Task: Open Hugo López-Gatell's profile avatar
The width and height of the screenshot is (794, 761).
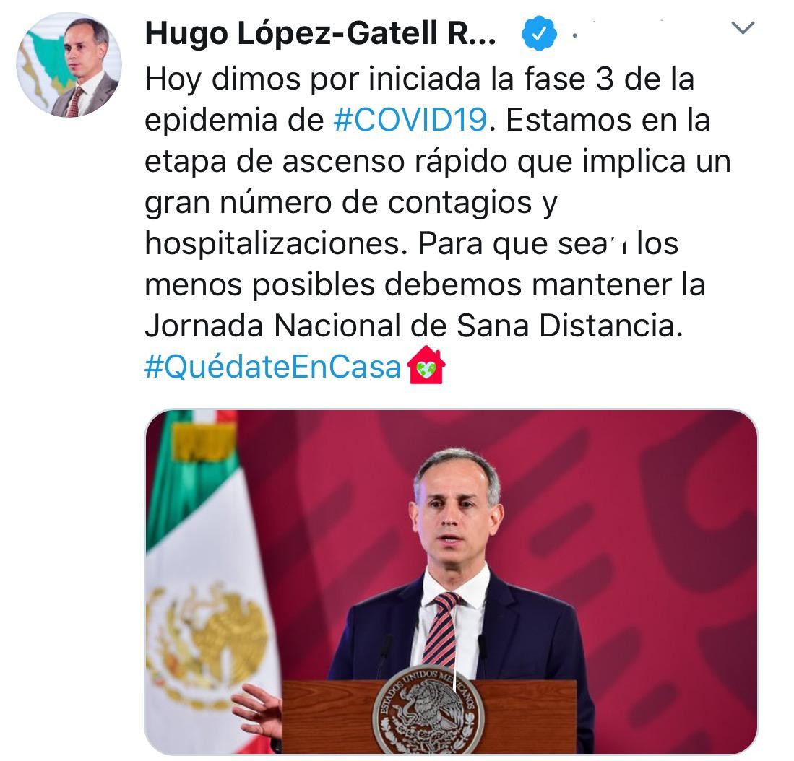Action: point(69,64)
